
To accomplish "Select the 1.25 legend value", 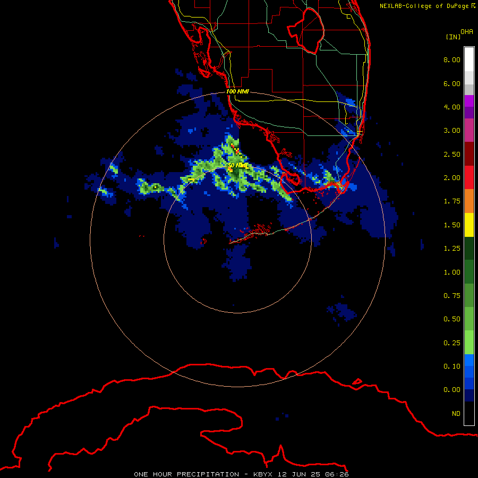I will 452,249.
